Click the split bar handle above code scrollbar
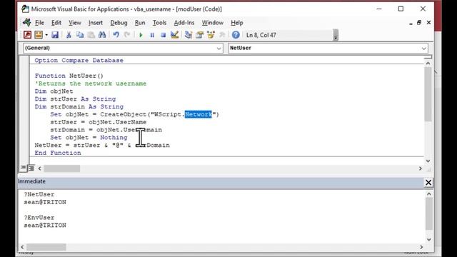 click(428, 57)
